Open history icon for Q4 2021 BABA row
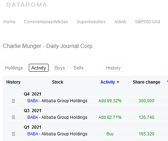Image resolution: width=168 pixels, height=141 pixels. (13, 101)
